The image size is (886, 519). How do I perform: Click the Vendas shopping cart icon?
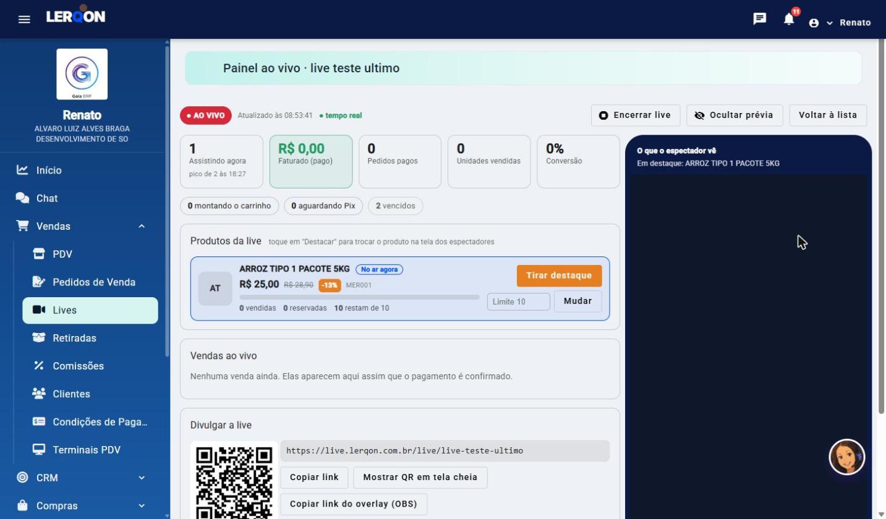pyautogui.click(x=22, y=226)
